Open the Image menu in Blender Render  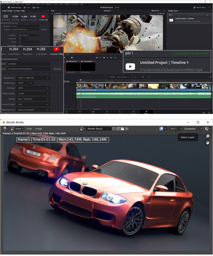click(x=39, y=129)
